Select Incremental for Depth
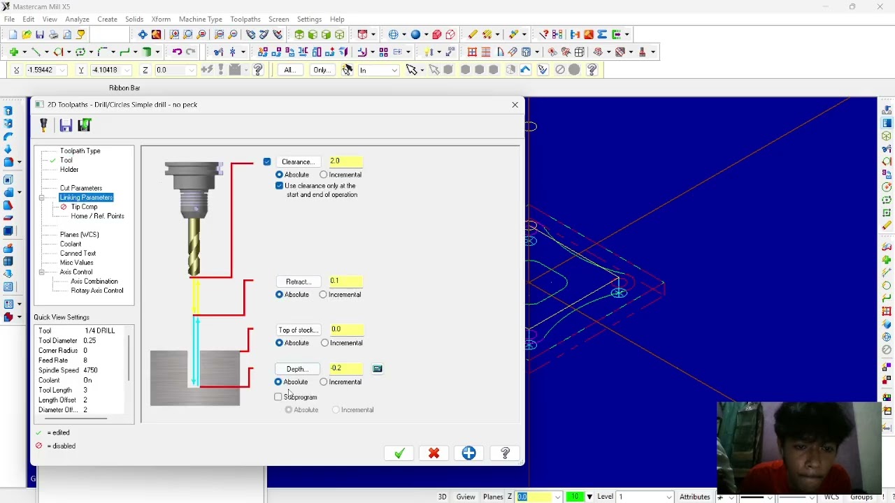This screenshot has width=895, height=503. click(324, 382)
